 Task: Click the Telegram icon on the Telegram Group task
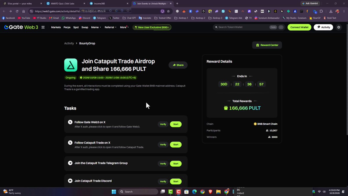pos(70,163)
